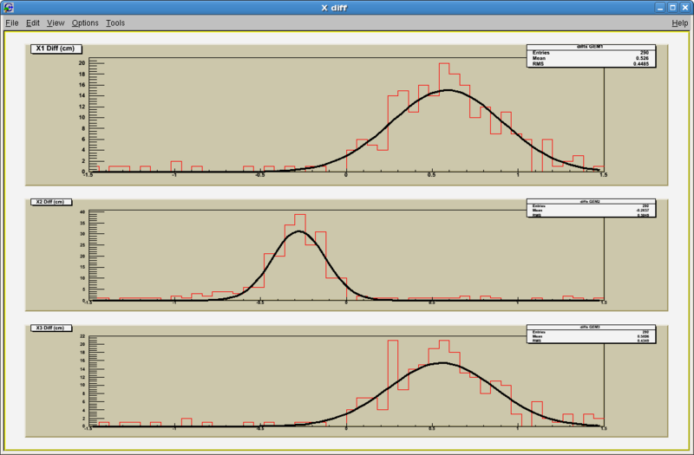Click RMS value 0.4485 in GEM1 stats
The height and width of the screenshot is (455, 694).
point(641,64)
